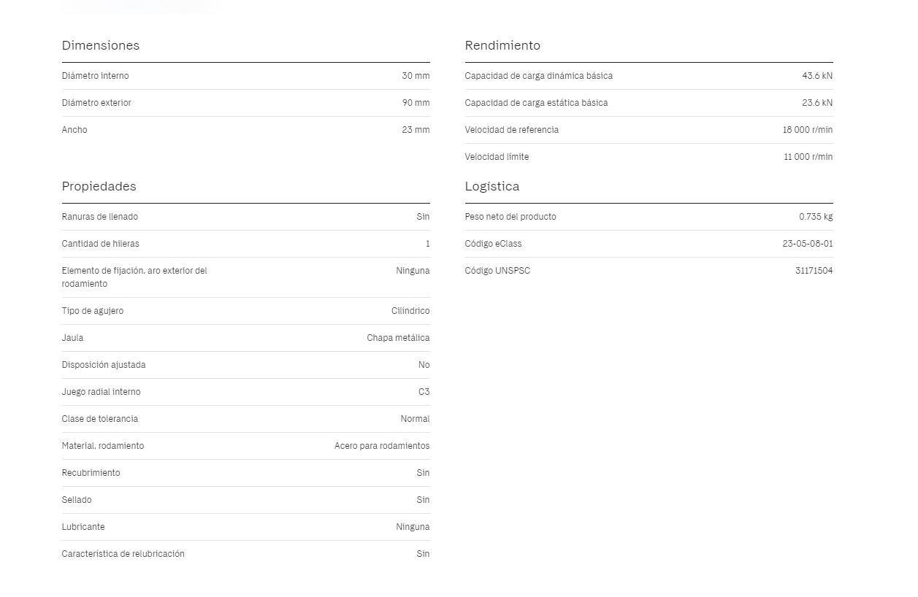Select the Juego radial interno C3 value
Image resolution: width=918 pixels, height=597 pixels.
[424, 392]
